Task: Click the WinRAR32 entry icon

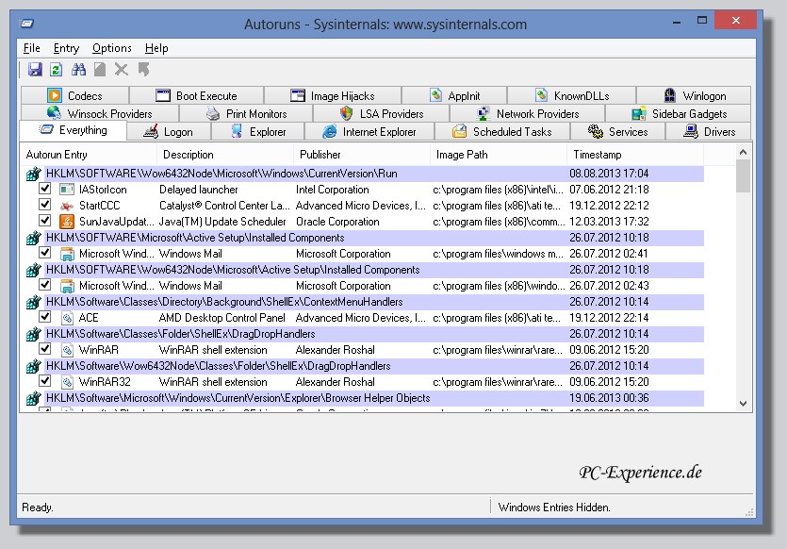Action: (x=67, y=382)
